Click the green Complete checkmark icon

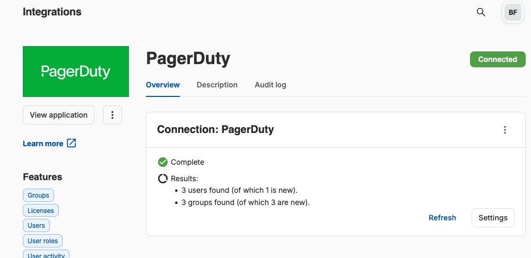163,162
